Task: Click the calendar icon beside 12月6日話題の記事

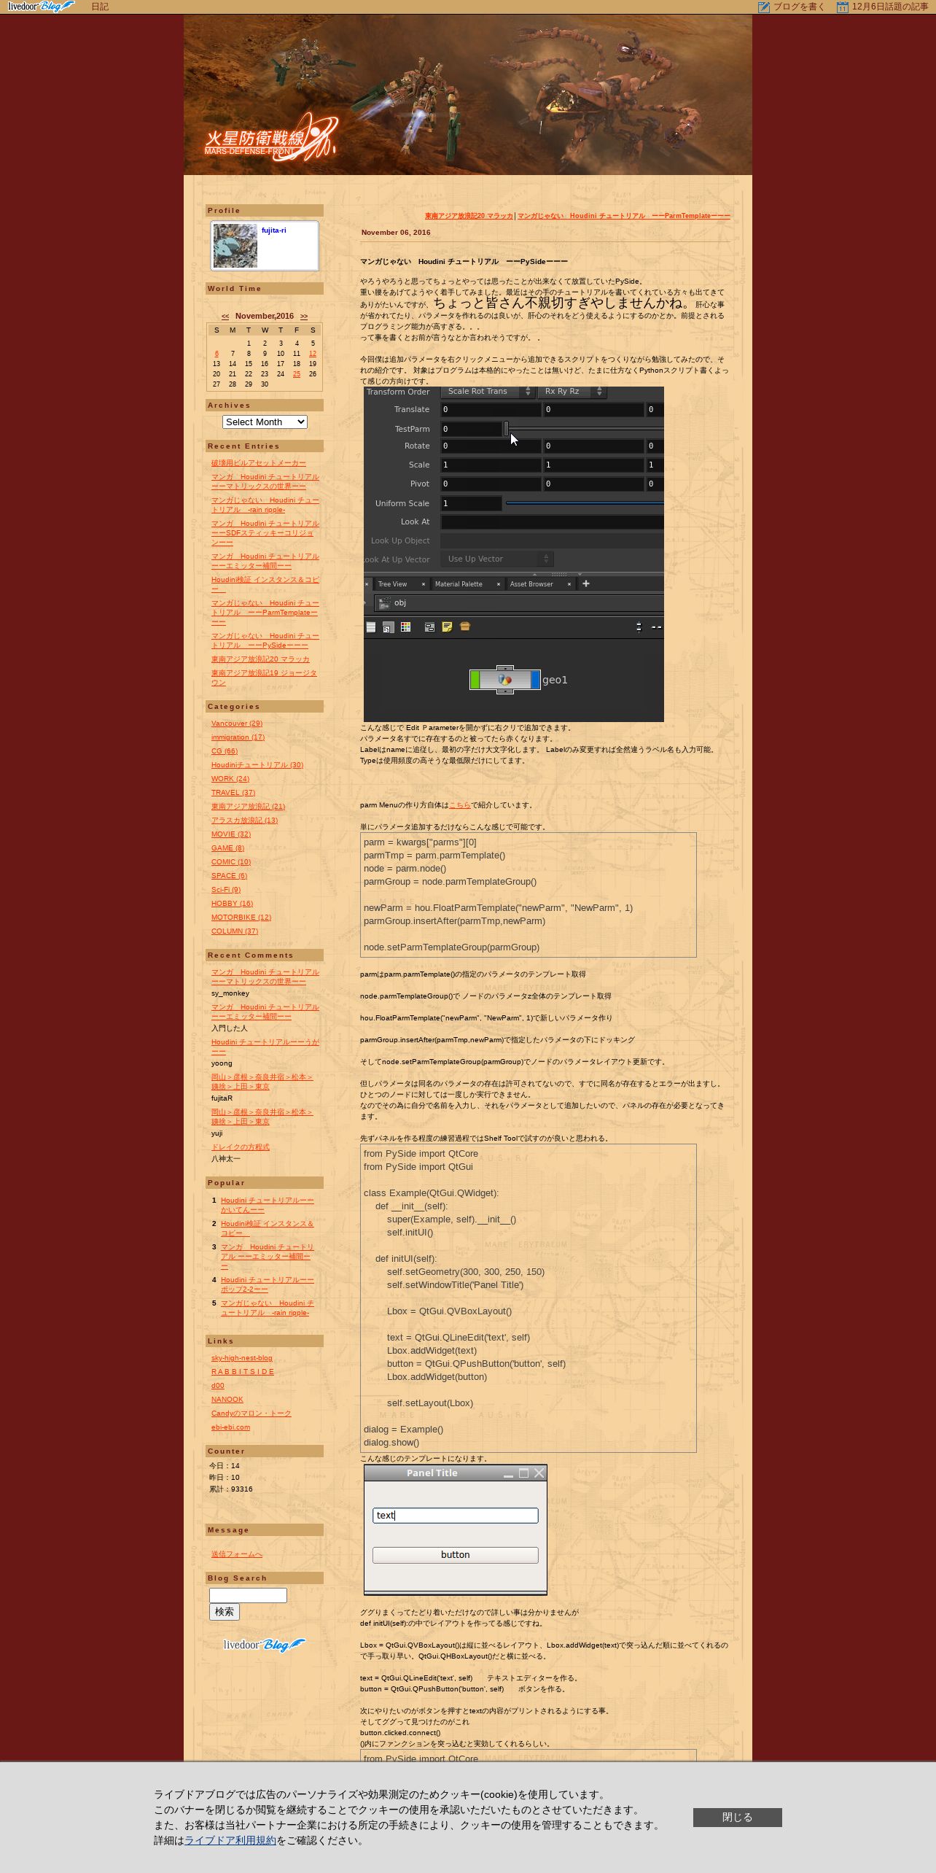Action: (x=842, y=7)
